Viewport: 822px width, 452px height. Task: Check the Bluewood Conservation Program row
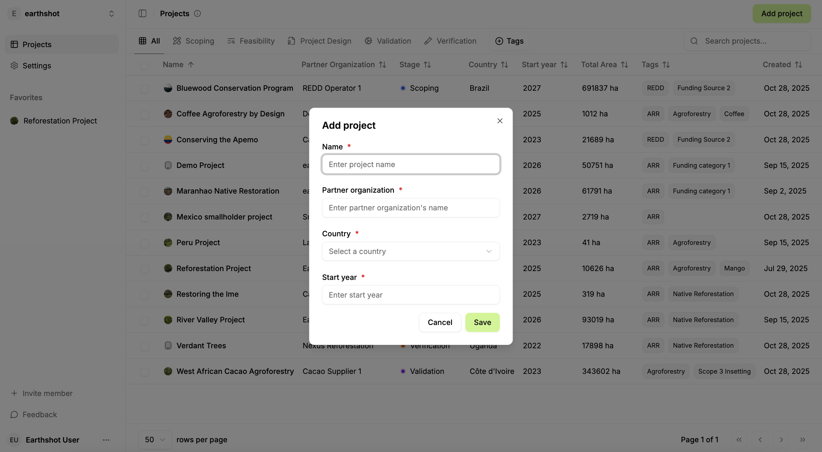tap(144, 88)
